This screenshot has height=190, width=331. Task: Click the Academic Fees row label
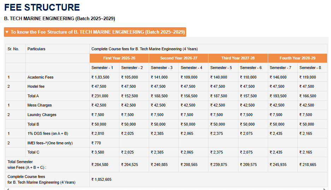pyautogui.click(x=40, y=77)
